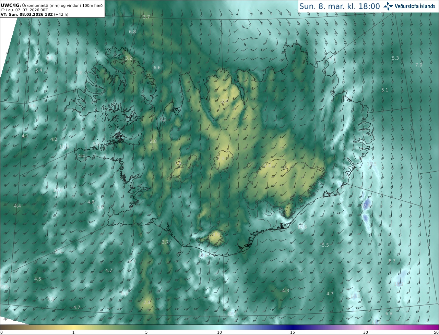Click the map value '5.3'
Screen dimensions: 439x335
[395, 58]
